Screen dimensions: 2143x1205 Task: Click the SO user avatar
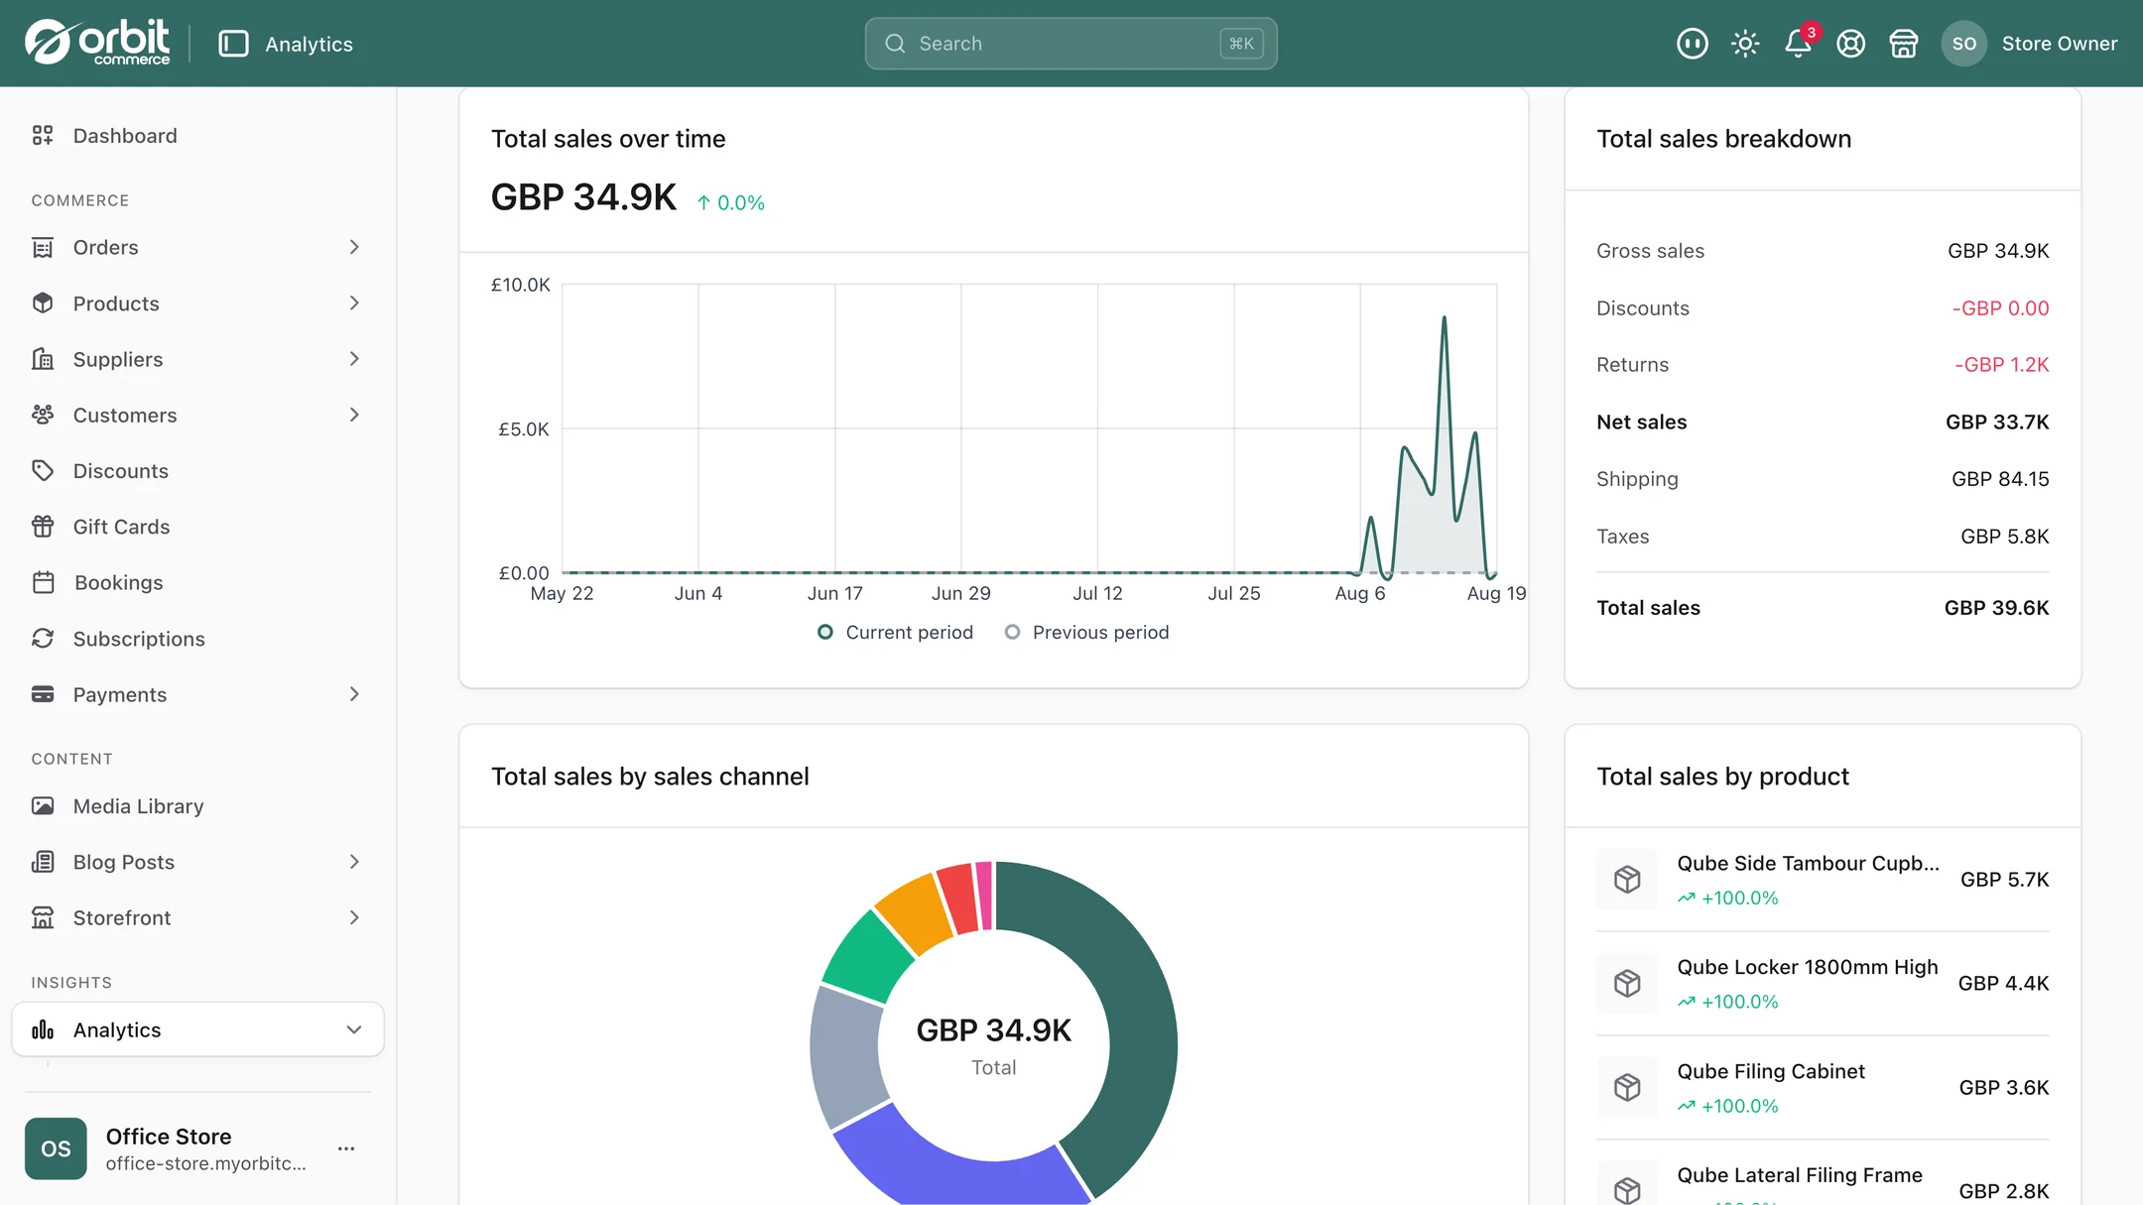pos(1964,44)
